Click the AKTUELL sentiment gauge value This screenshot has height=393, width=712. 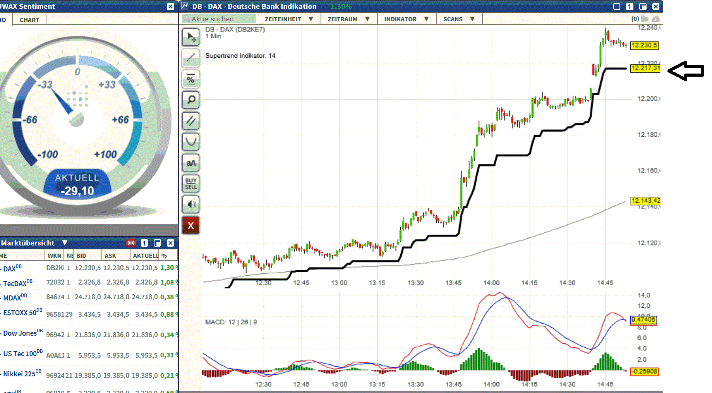pyautogui.click(x=77, y=184)
